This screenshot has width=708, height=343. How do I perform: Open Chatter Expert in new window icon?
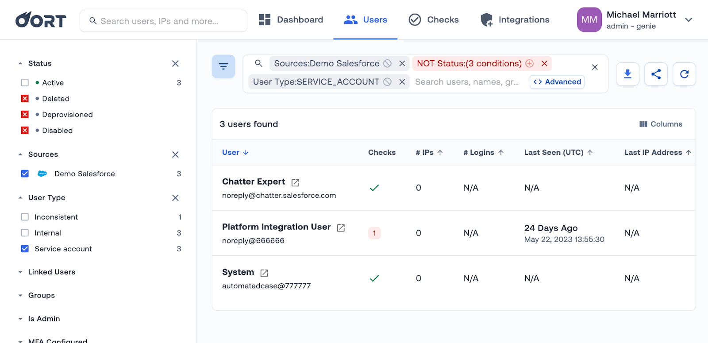pyautogui.click(x=295, y=182)
